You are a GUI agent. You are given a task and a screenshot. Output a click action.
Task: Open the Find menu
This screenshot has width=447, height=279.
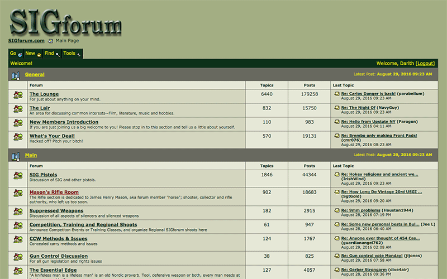(x=52, y=54)
